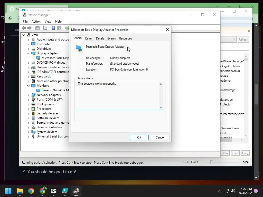Viewport: 263px width, 197px height.
Task: Open the Help menu
Action: [x=58, y=22]
